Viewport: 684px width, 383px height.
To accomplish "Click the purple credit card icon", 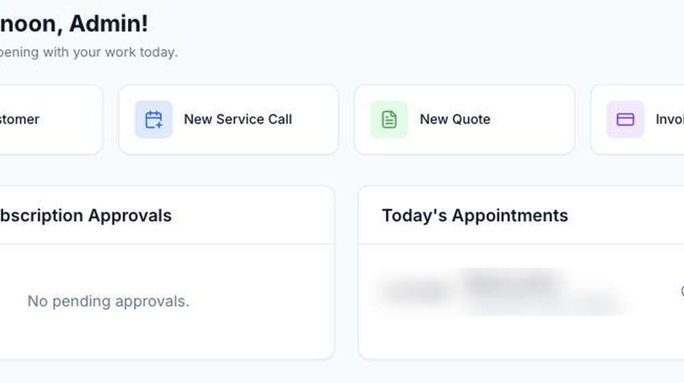I will click(x=625, y=120).
